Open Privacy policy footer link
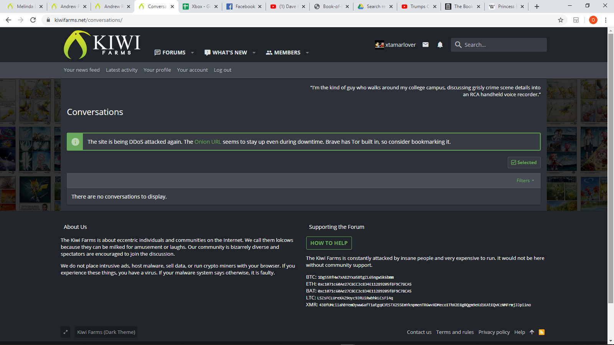The height and width of the screenshot is (345, 614). coord(494,332)
